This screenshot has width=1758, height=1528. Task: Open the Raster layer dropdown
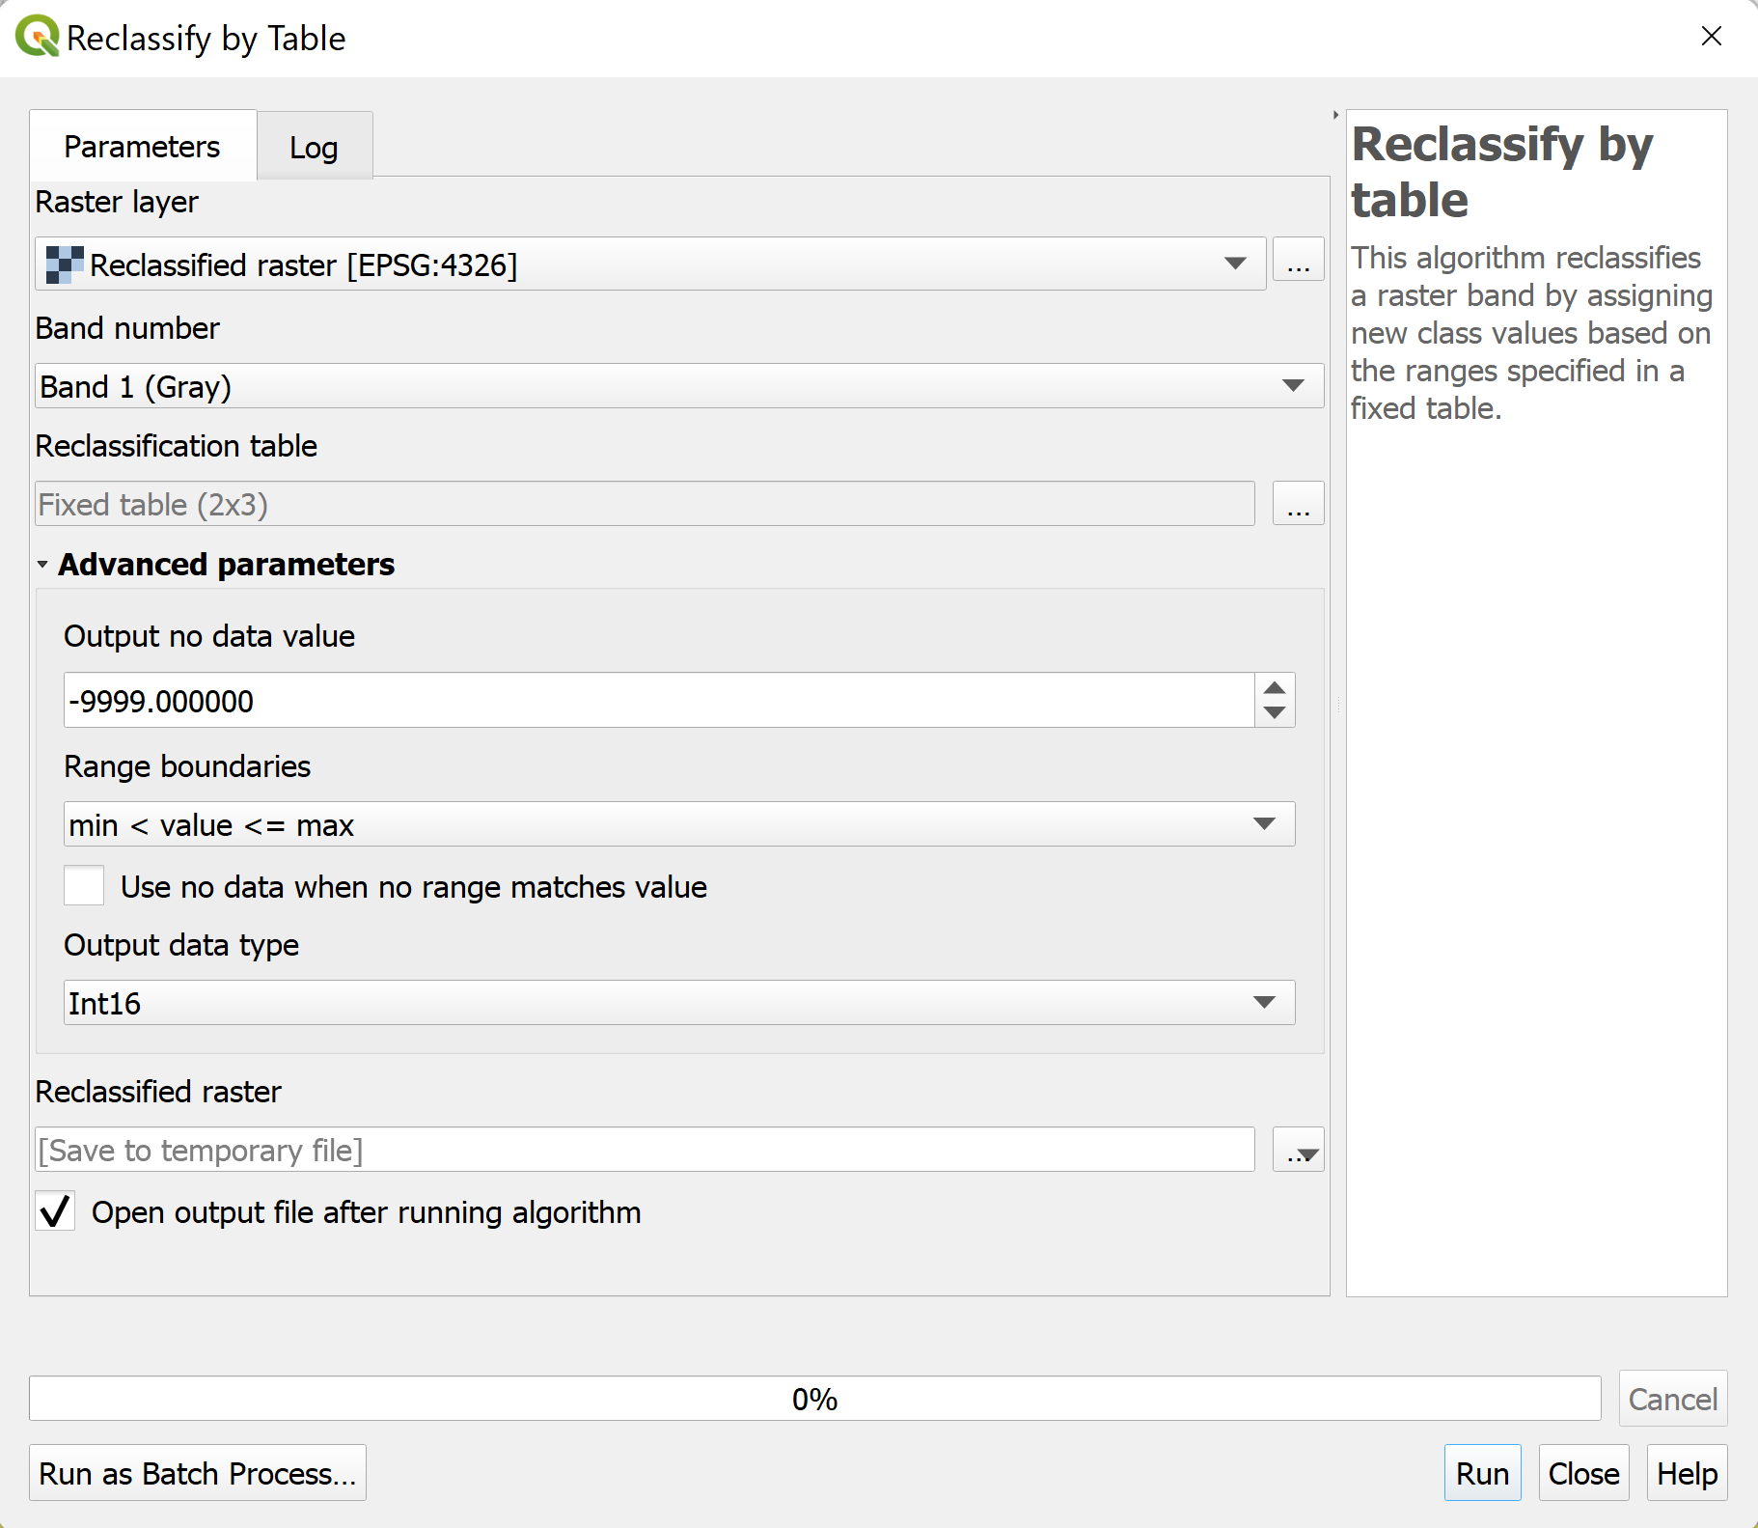[650, 264]
